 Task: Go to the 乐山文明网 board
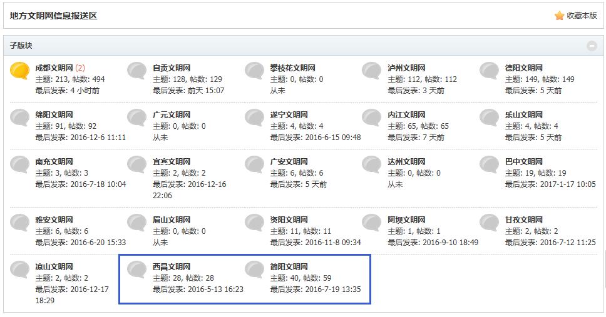click(524, 114)
